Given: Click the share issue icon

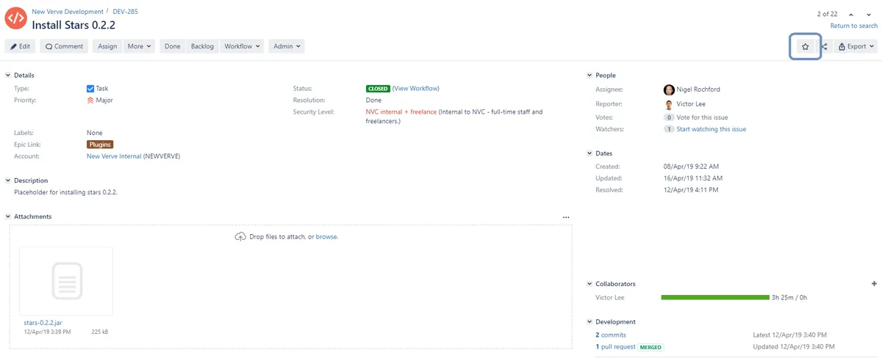Looking at the screenshot, I should point(824,46).
